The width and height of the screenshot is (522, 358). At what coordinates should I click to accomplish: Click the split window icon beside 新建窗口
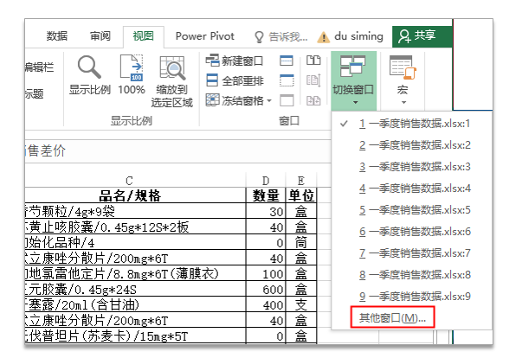pyautogui.click(x=287, y=61)
